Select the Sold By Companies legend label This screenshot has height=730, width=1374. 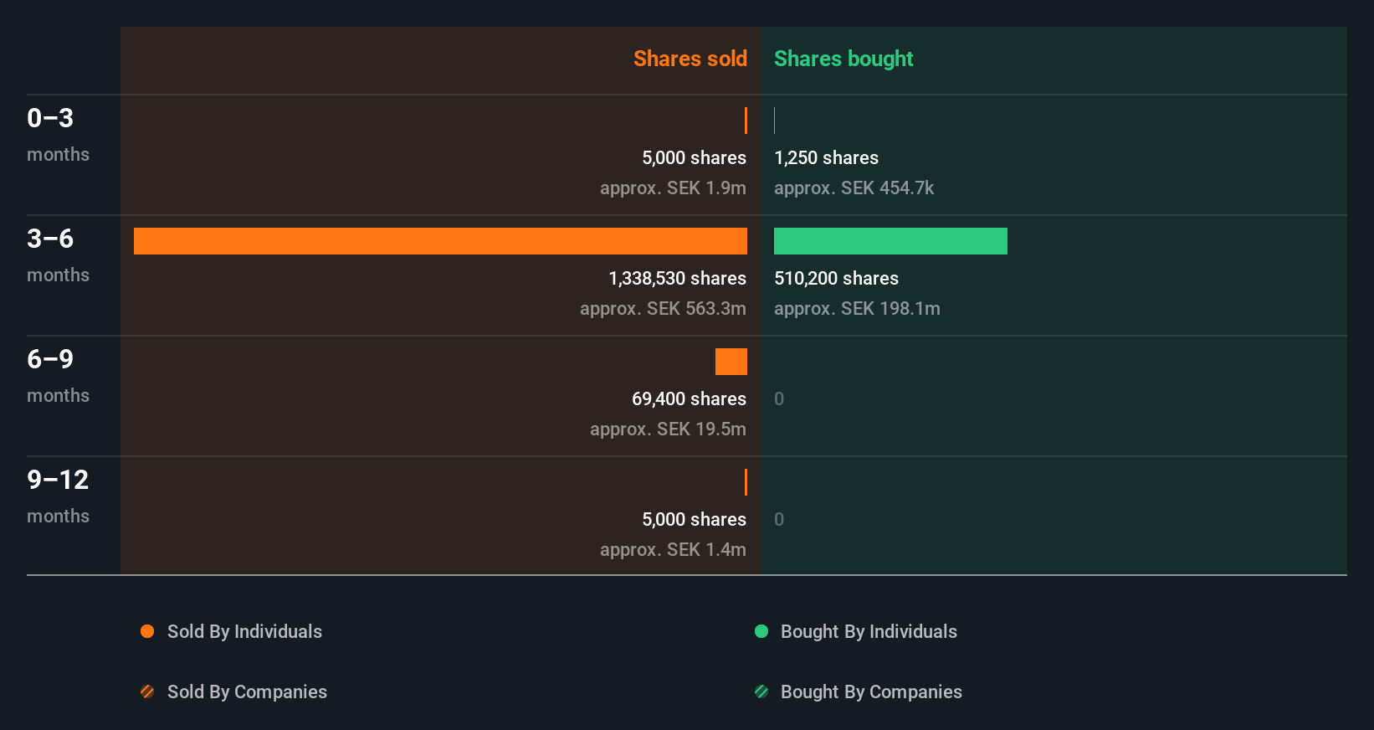pos(247,691)
